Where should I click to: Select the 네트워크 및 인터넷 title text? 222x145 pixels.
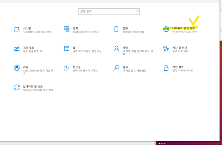coord(184,28)
